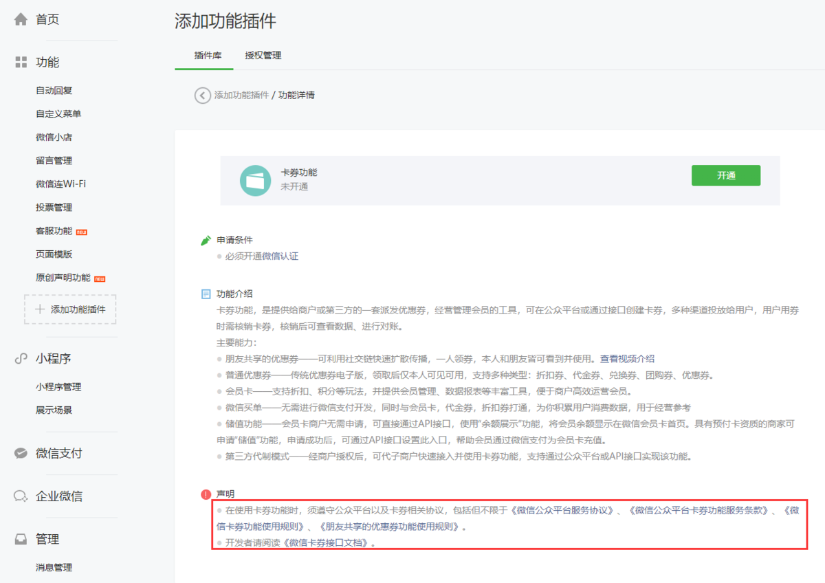Open 原创声明功能 in the sidebar
This screenshot has height=583, width=825.
(63, 278)
